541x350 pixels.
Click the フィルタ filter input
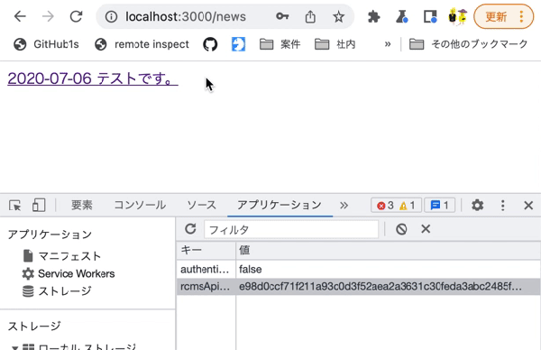[x=291, y=229]
